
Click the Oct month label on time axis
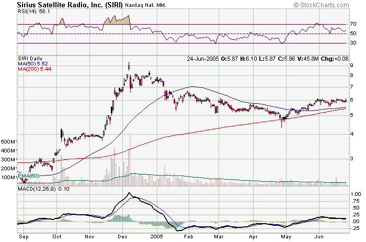point(56,237)
